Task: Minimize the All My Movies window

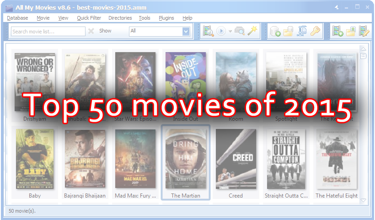Action: tap(346, 8)
